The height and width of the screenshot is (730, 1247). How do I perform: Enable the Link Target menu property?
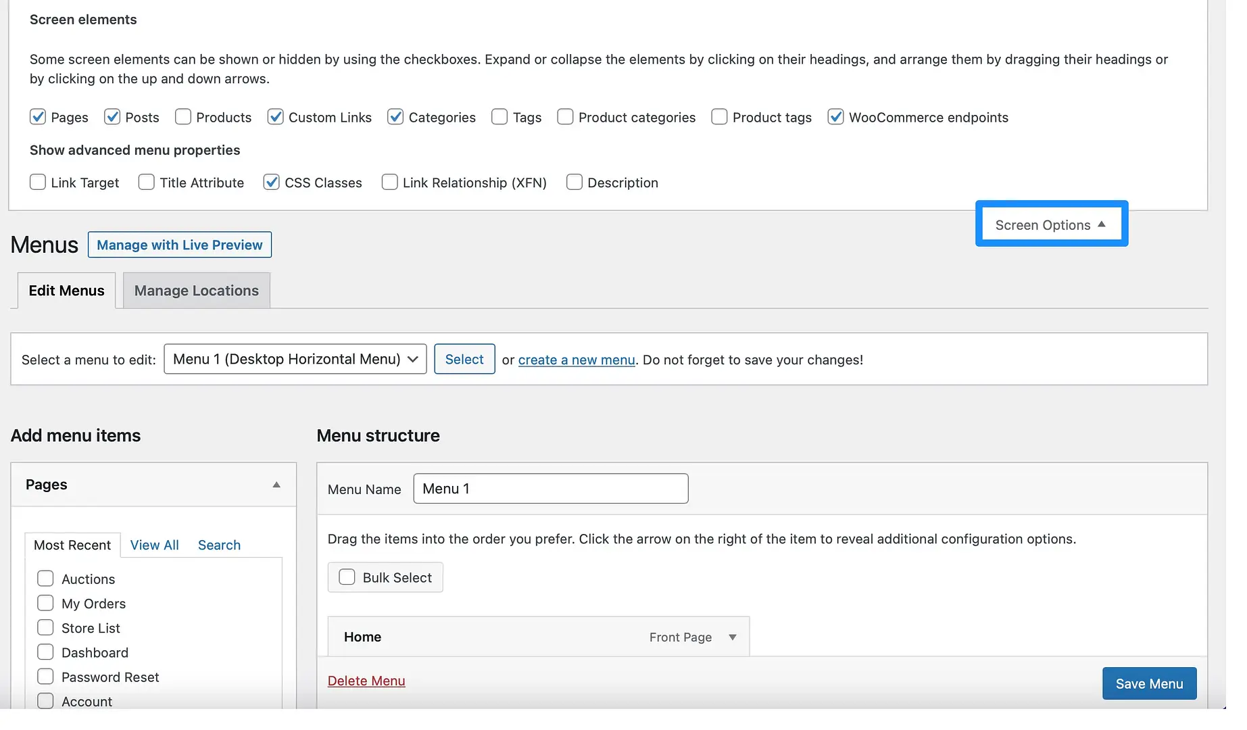(38, 182)
